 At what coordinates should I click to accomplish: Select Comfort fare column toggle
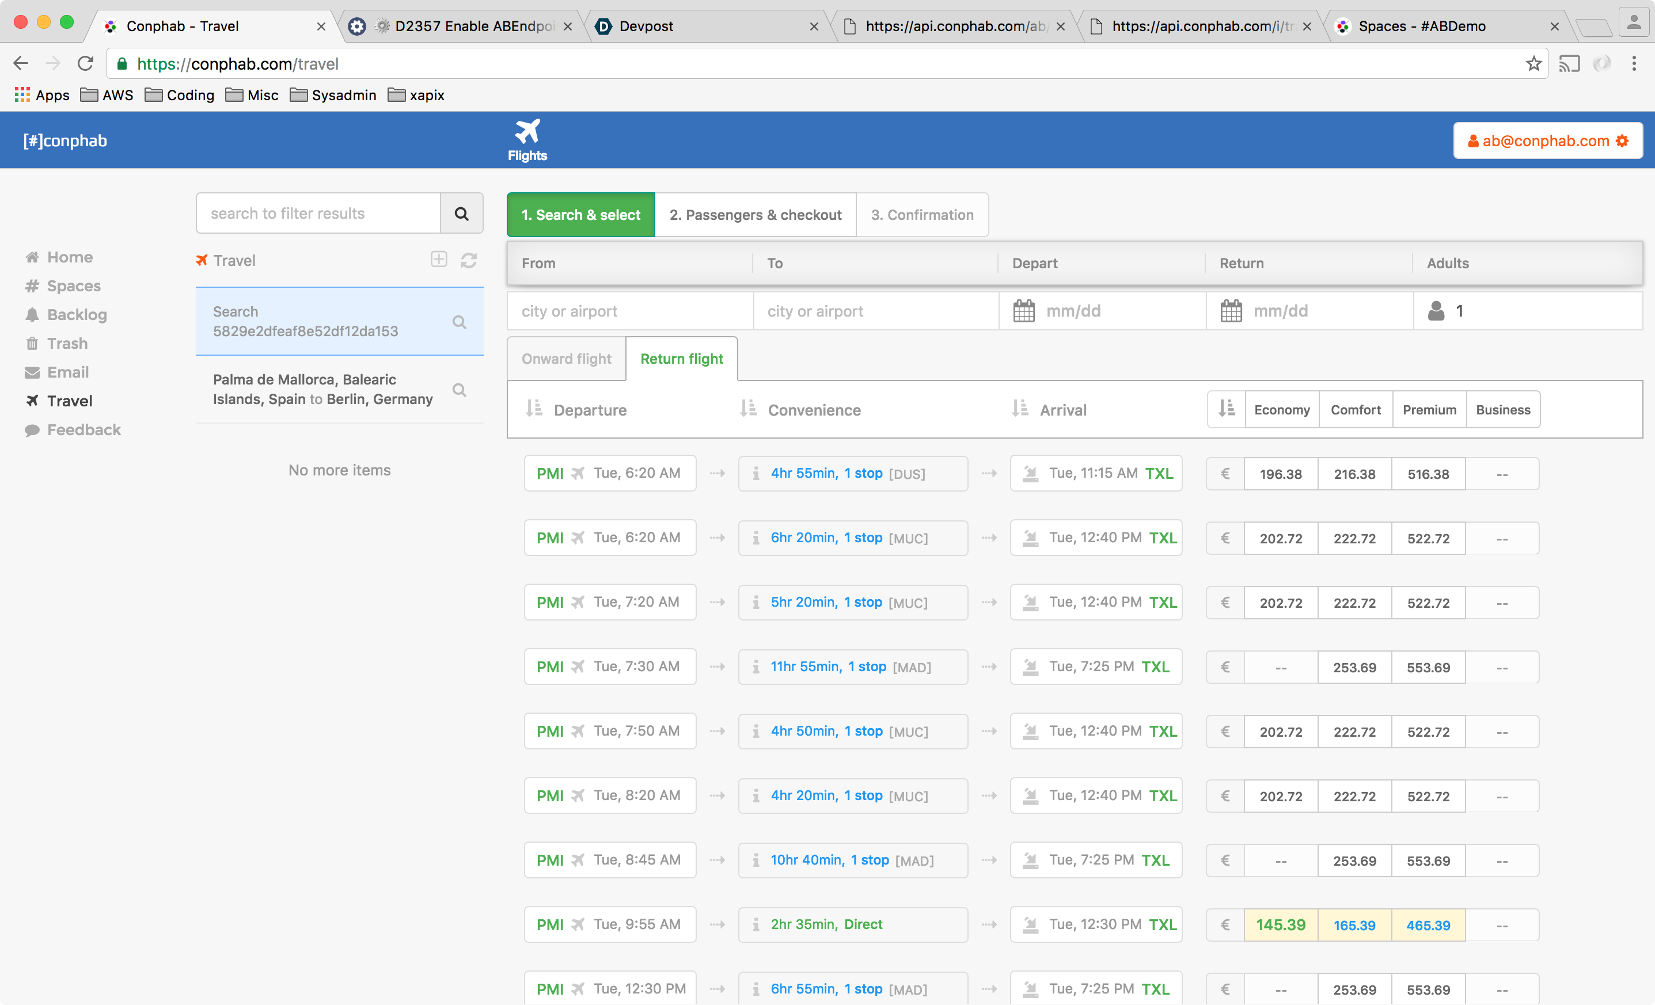[1356, 409]
